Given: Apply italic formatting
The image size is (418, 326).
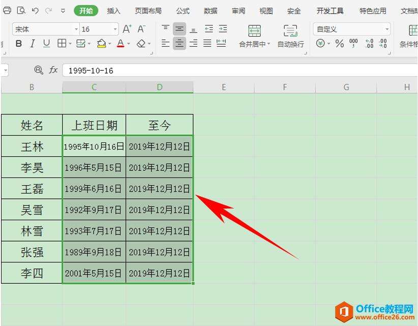Looking at the screenshot, I should (32, 44).
